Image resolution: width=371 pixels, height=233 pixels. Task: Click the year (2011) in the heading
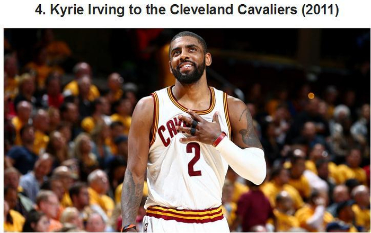[x=320, y=10]
